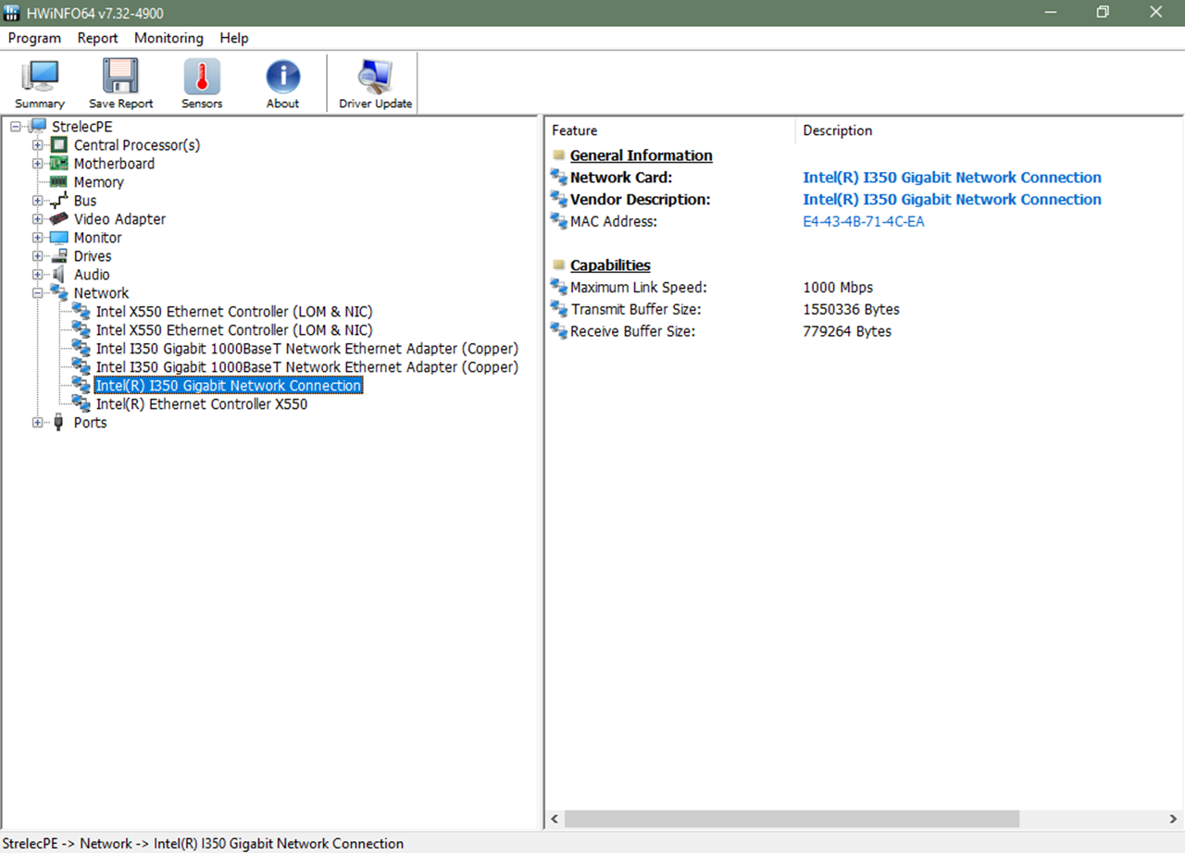Open the Help menu
This screenshot has width=1185, height=853.
click(234, 38)
